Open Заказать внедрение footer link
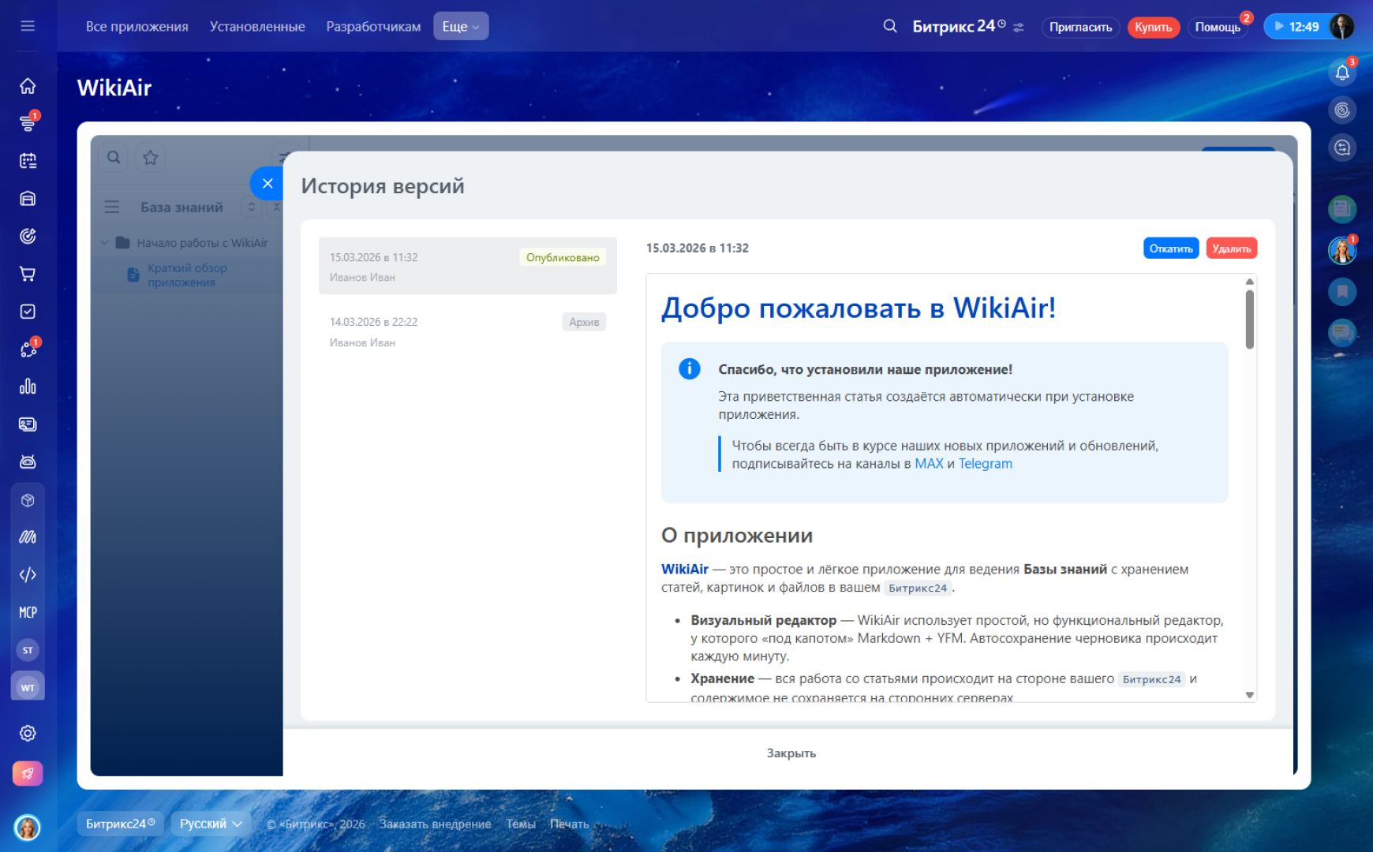 pos(435,824)
